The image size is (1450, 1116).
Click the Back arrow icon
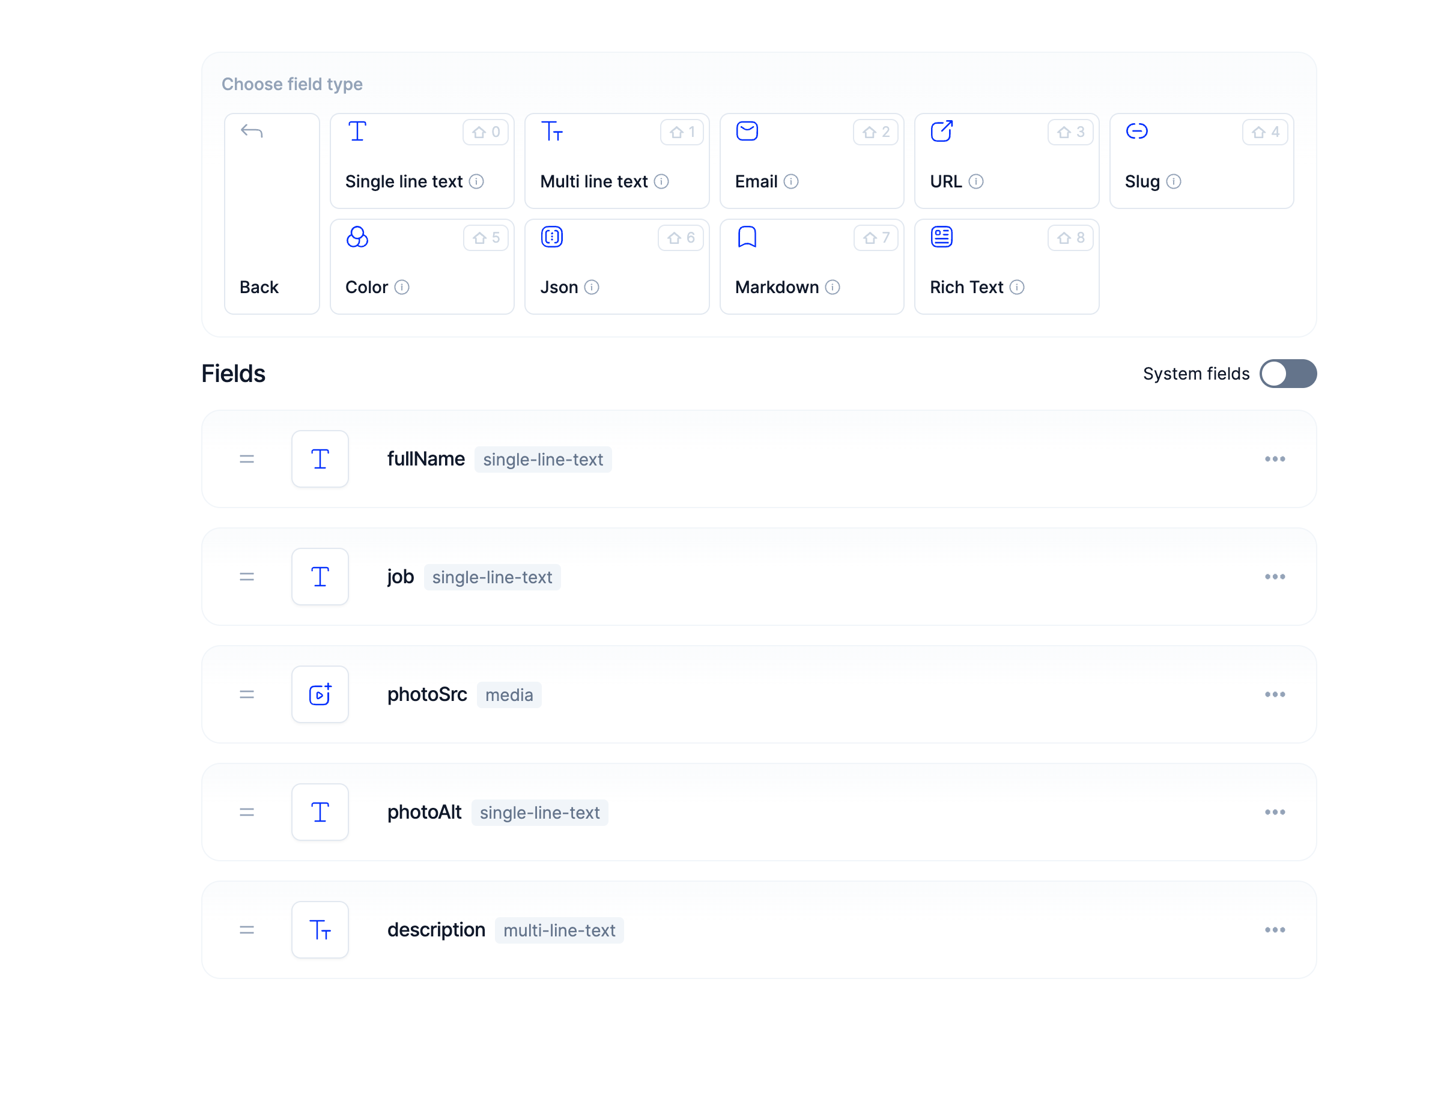(x=252, y=132)
